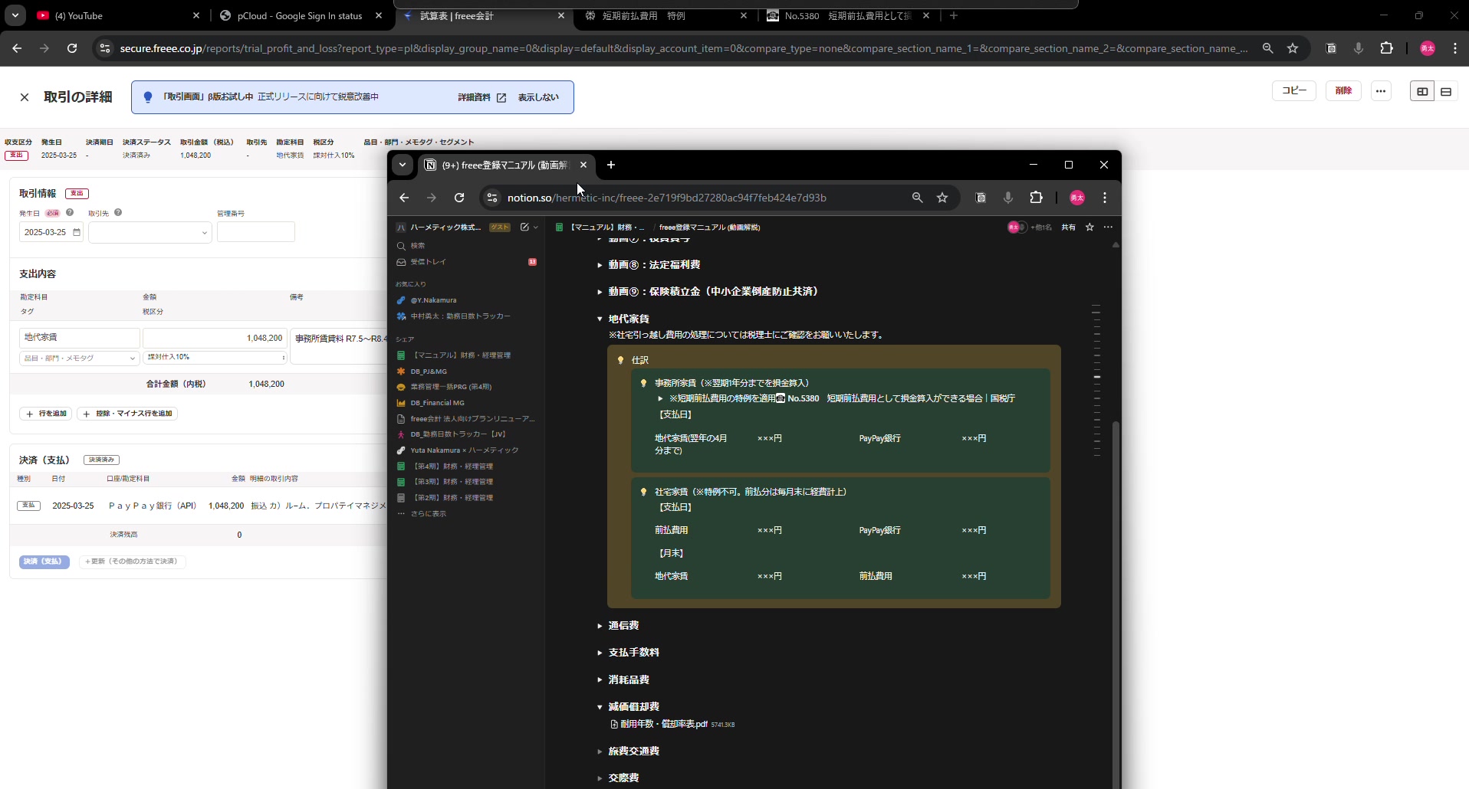The width and height of the screenshot is (1469, 789).
Task: Open 受信トレイ inbox in Notion sidebar
Action: [x=428, y=262]
